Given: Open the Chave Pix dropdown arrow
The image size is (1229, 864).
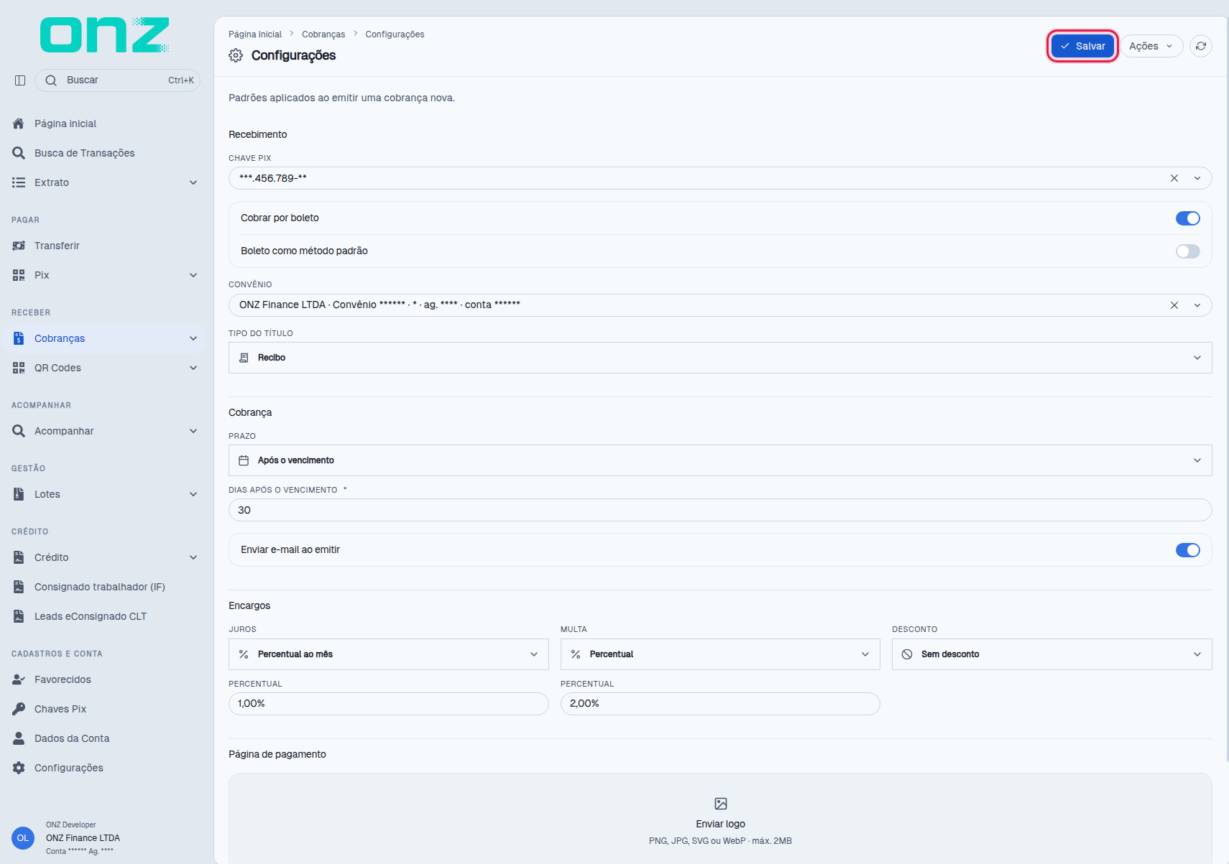Looking at the screenshot, I should (x=1197, y=178).
